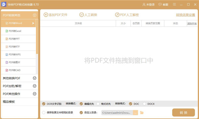Click the 未登录 label text
The width and height of the screenshot is (199, 119).
pyautogui.click(x=151, y=5)
